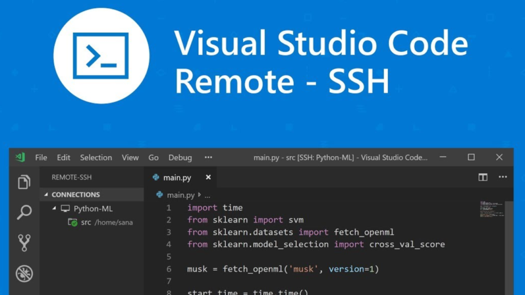Image resolution: width=525 pixels, height=295 pixels.
Task: Open the Search magnifier in activity bar
Action: pos(24,212)
